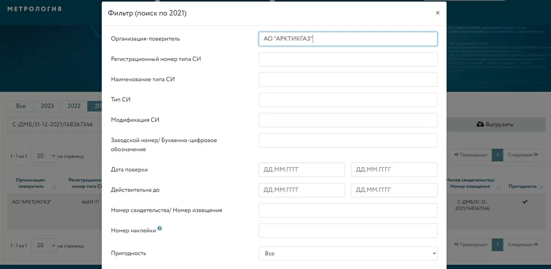Go to Предыдущая page in top pagination

471,155
